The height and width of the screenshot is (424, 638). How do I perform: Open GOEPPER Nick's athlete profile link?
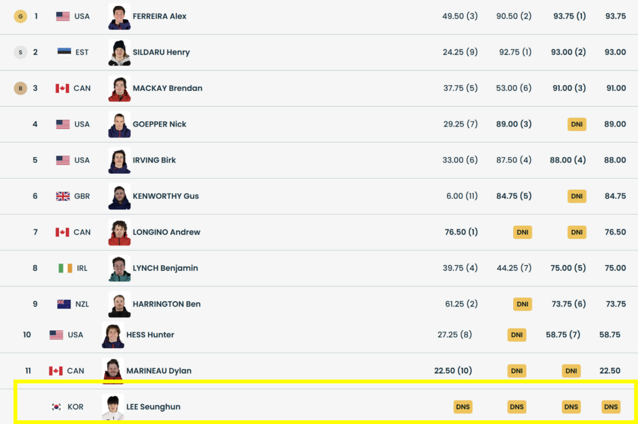click(159, 124)
